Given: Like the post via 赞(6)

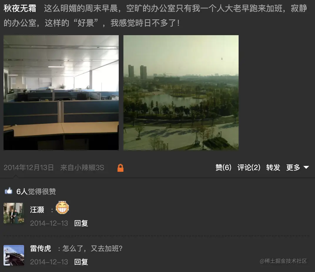Looking at the screenshot, I should point(223,167).
